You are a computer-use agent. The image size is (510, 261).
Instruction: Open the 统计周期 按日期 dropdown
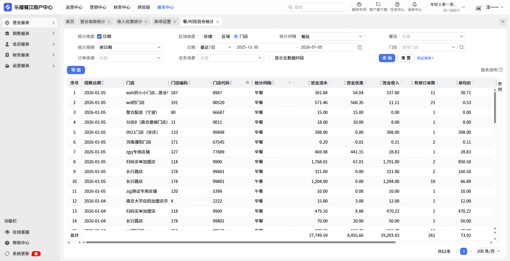130,47
